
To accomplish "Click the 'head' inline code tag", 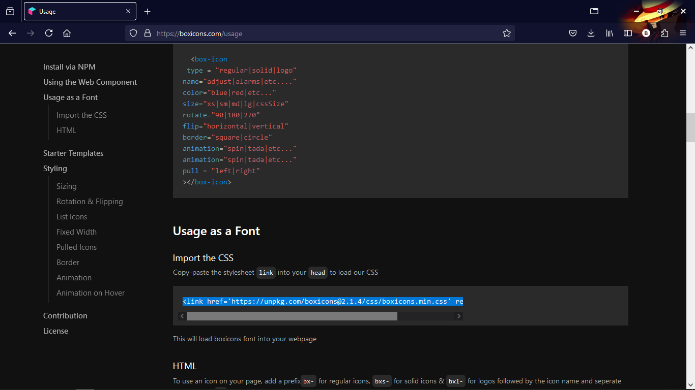I will 318,273.
